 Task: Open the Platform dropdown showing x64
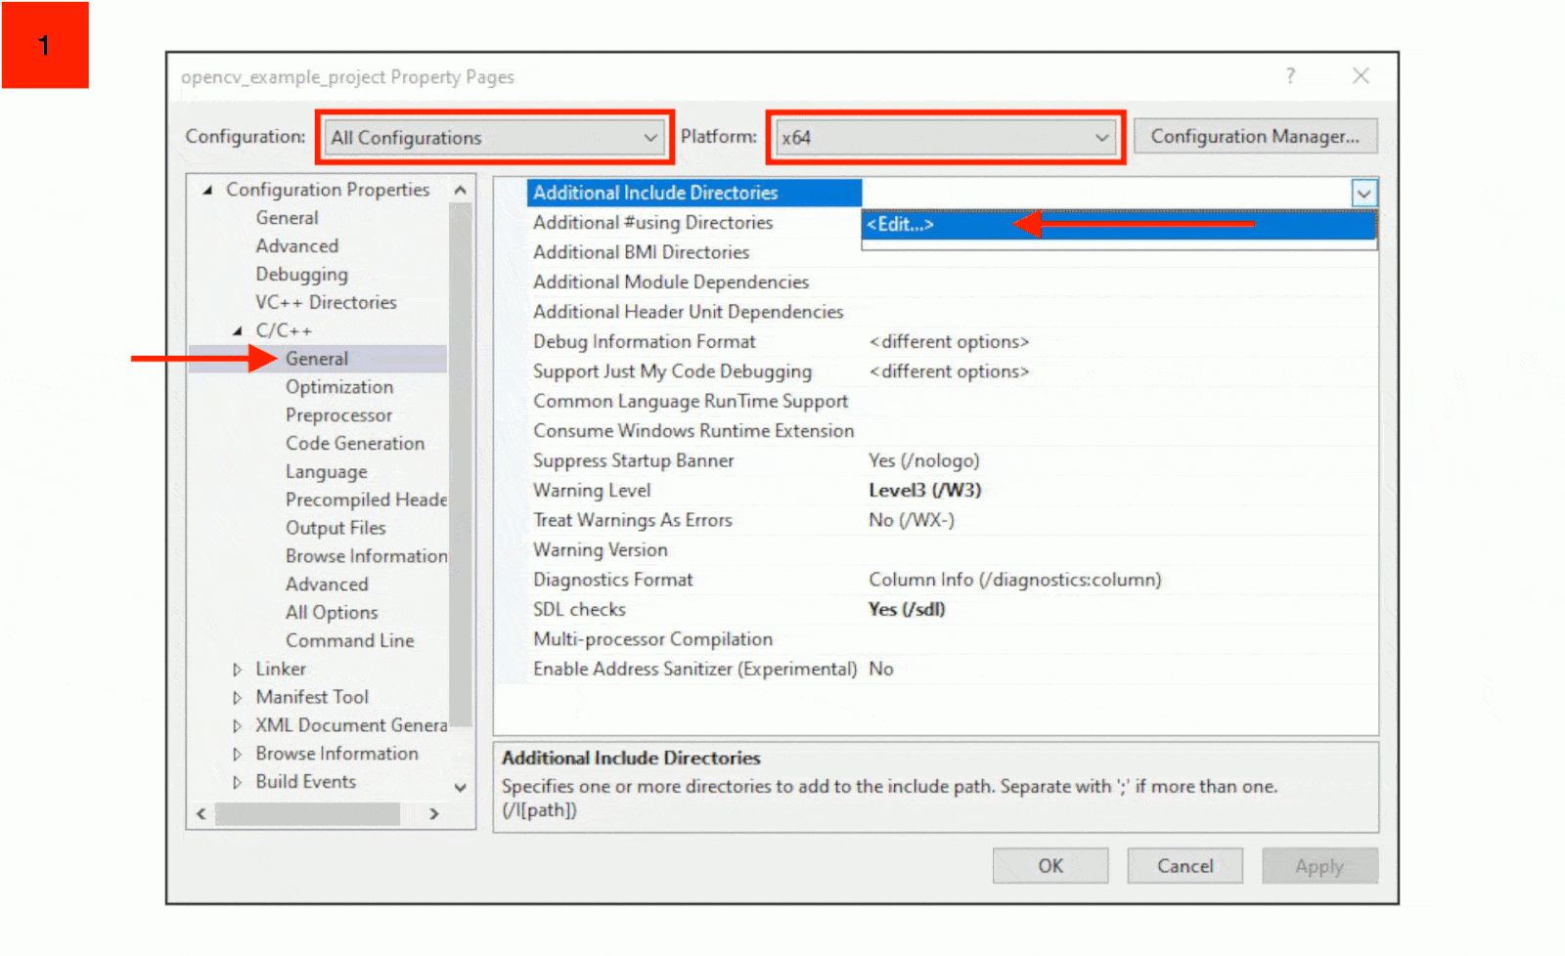pos(946,138)
